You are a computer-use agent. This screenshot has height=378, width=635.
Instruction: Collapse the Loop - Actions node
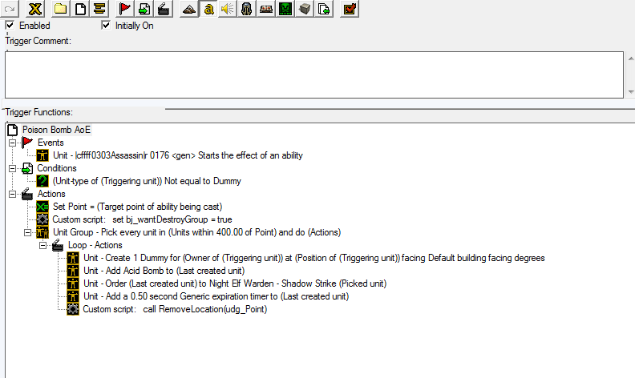pos(43,245)
